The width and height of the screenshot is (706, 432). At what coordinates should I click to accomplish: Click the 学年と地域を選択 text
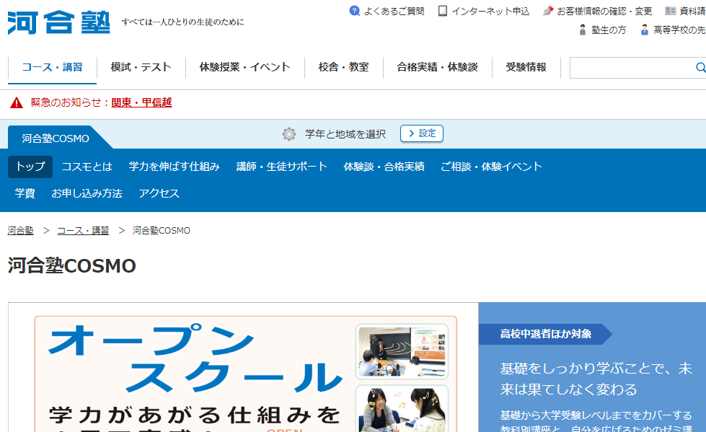[x=345, y=134]
